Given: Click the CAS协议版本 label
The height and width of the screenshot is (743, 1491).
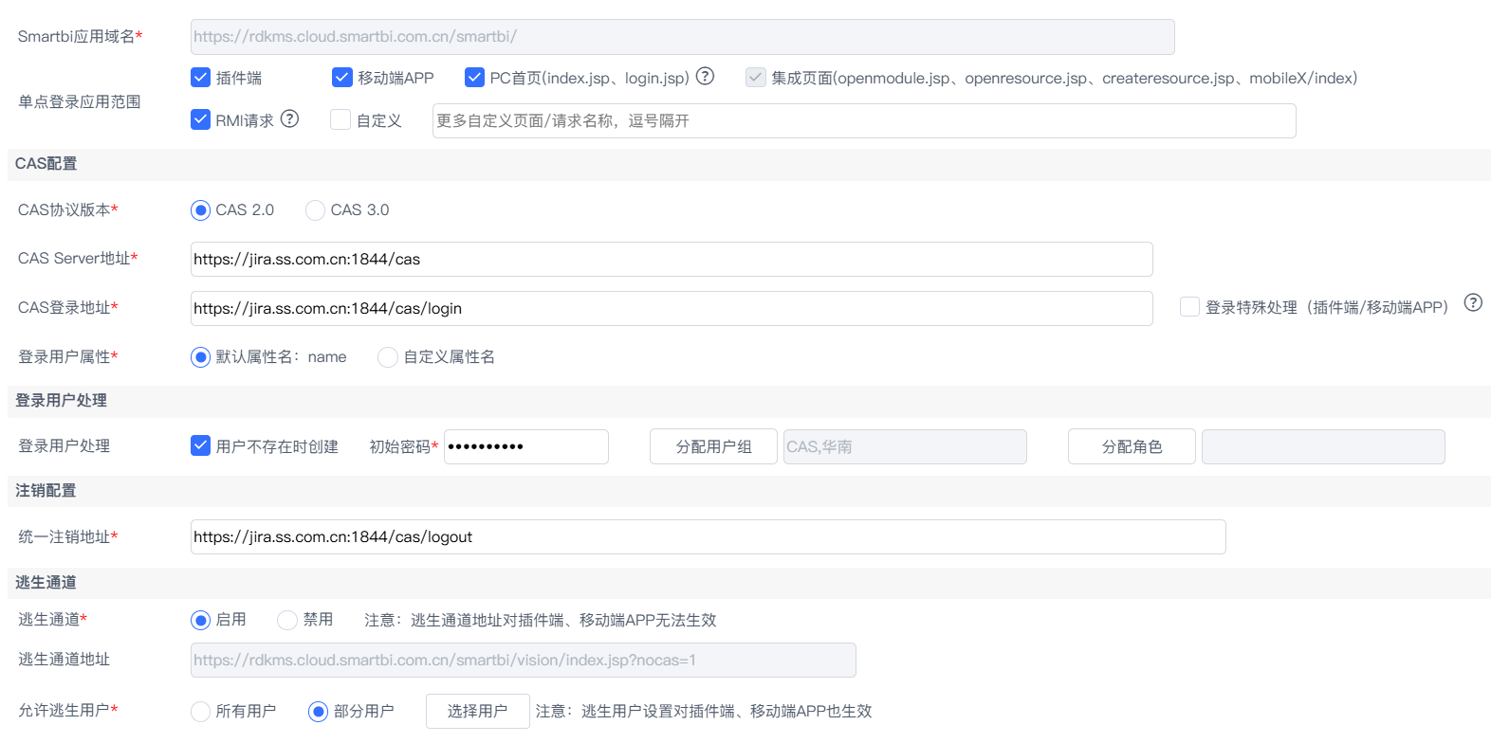Looking at the screenshot, I should [68, 210].
